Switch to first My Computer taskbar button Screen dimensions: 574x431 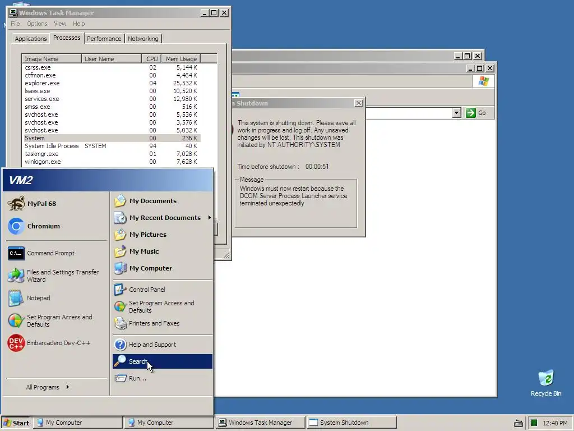coord(77,423)
